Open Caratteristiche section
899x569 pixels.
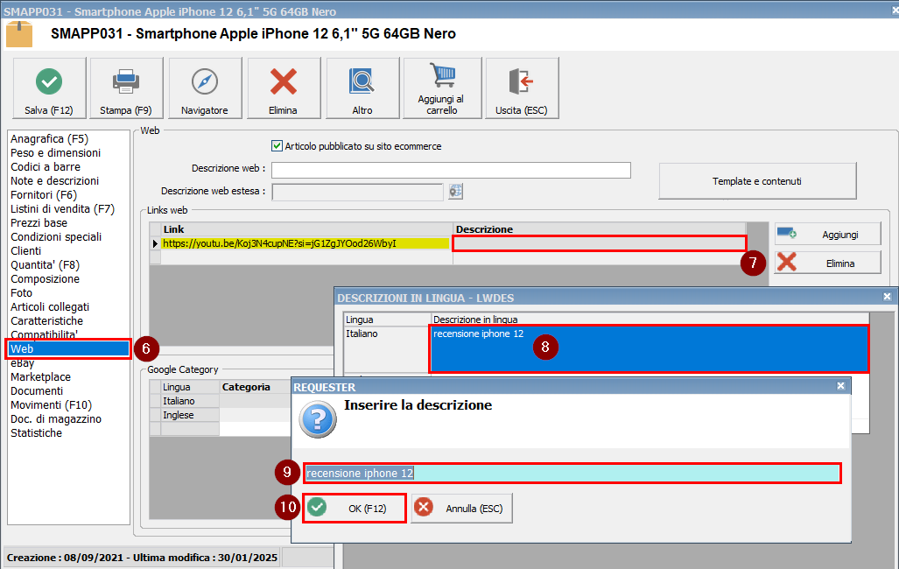(x=47, y=320)
